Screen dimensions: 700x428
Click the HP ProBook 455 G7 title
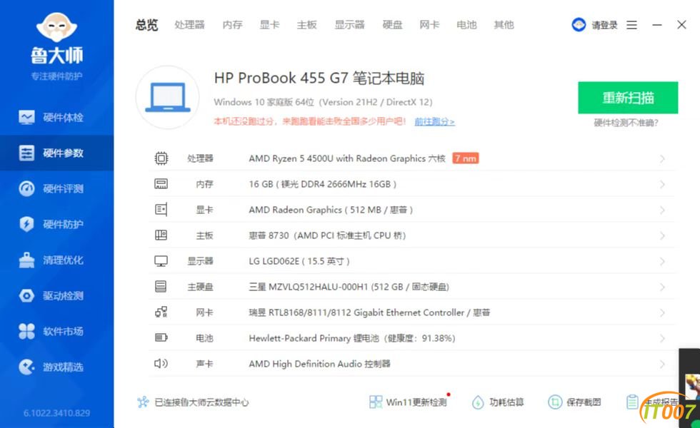click(x=319, y=78)
